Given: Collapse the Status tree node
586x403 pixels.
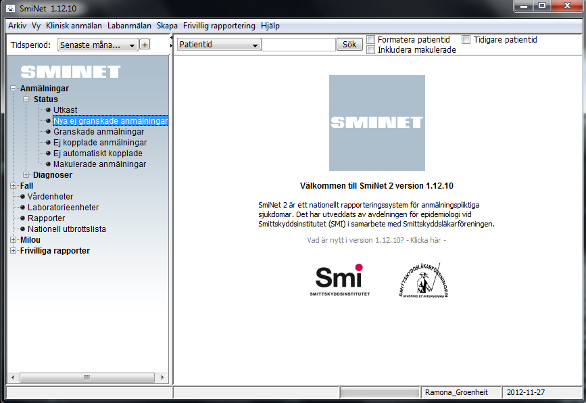Looking at the screenshot, I should pyautogui.click(x=26, y=99).
